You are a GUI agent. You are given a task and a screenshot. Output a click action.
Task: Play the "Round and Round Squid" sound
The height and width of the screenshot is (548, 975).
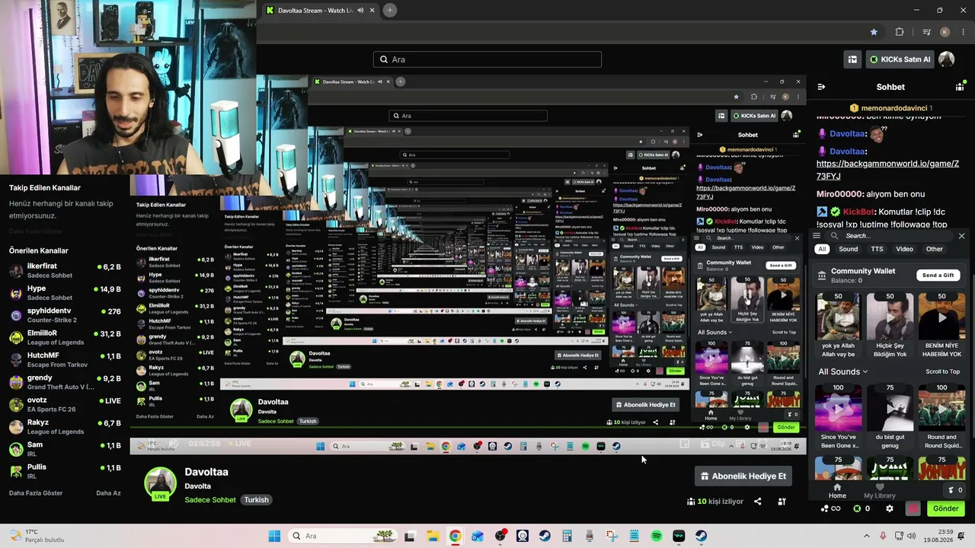tap(941, 407)
